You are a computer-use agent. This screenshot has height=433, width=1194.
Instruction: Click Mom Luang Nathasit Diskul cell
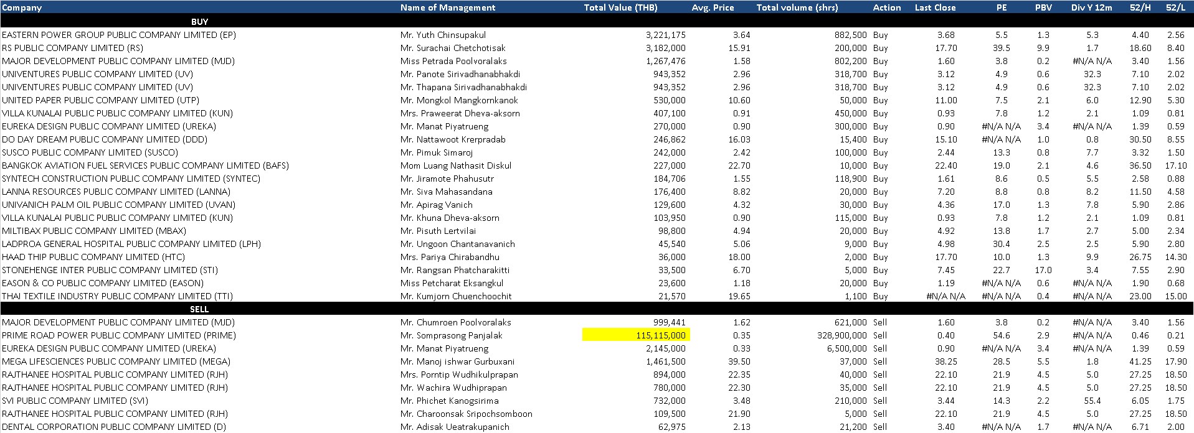coord(456,165)
